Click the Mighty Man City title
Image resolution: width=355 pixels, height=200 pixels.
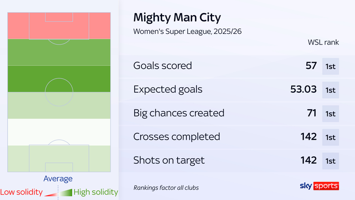click(x=177, y=18)
